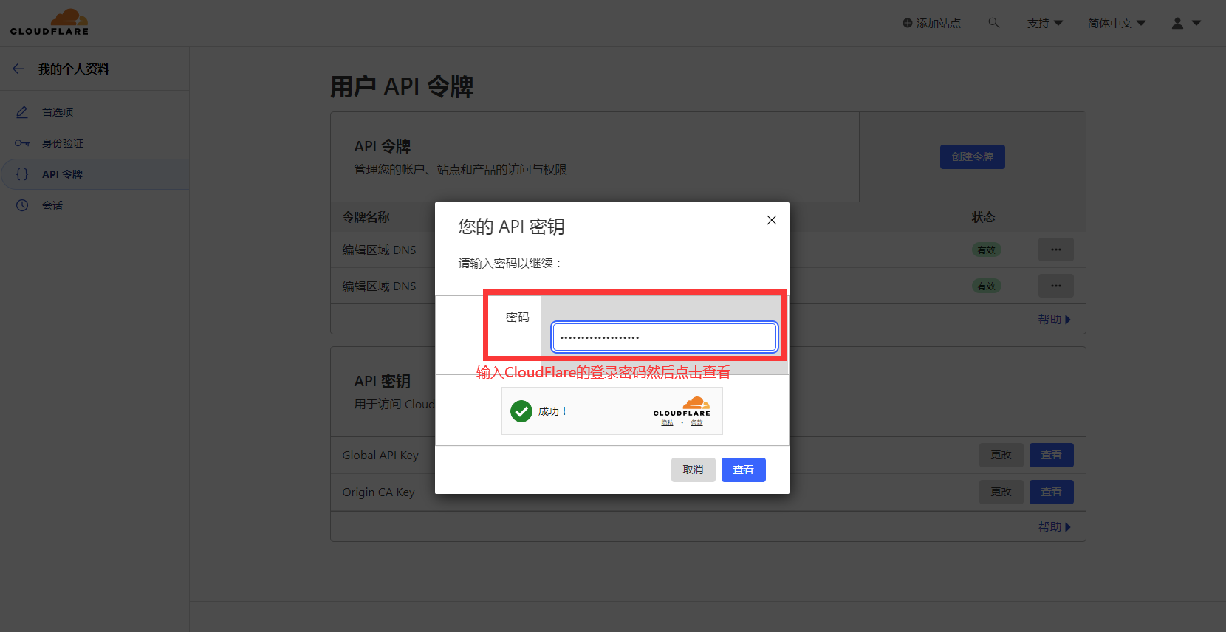The height and width of the screenshot is (632, 1226).
Task: Click the second 编辑区域 DNS token name
Action: pos(379,286)
